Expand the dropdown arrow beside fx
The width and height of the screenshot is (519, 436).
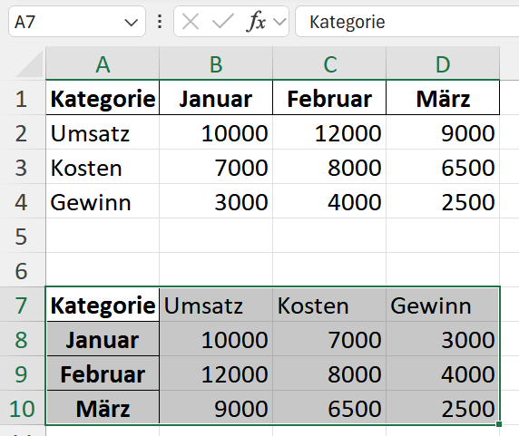pos(279,22)
